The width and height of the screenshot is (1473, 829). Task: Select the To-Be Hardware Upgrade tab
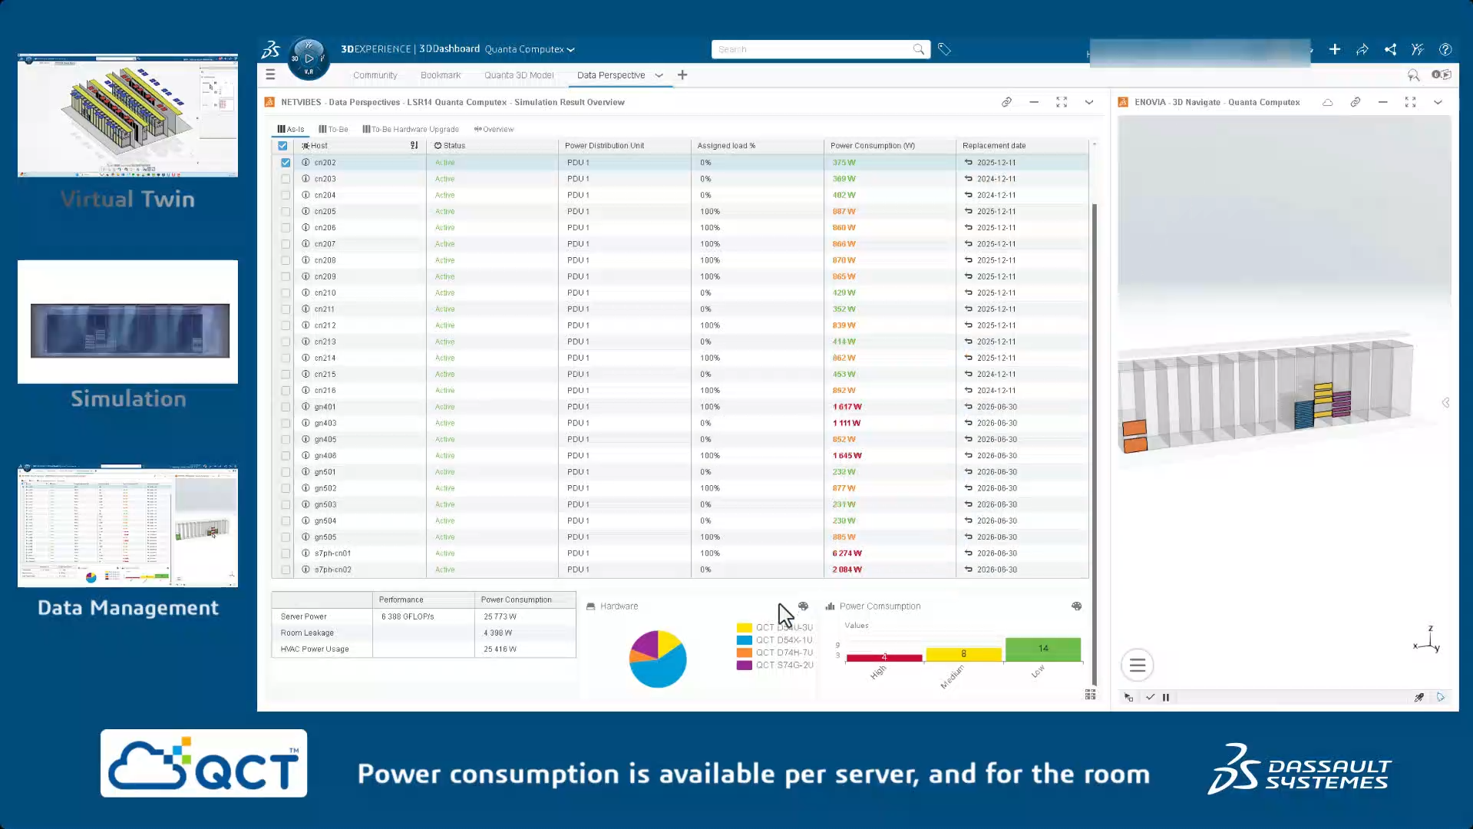point(411,129)
